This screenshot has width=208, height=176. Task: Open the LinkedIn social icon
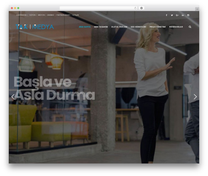(x=183, y=15)
